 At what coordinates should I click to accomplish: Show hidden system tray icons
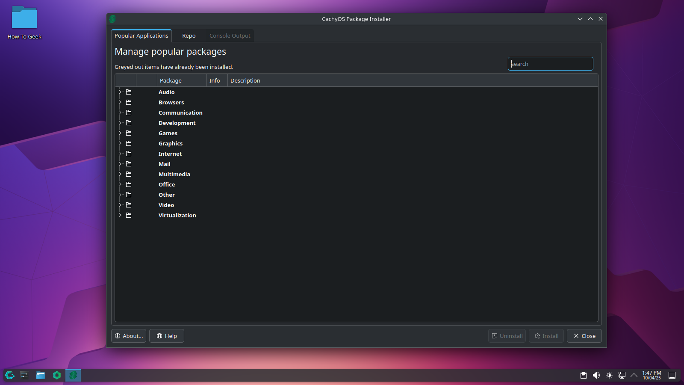tap(634, 375)
